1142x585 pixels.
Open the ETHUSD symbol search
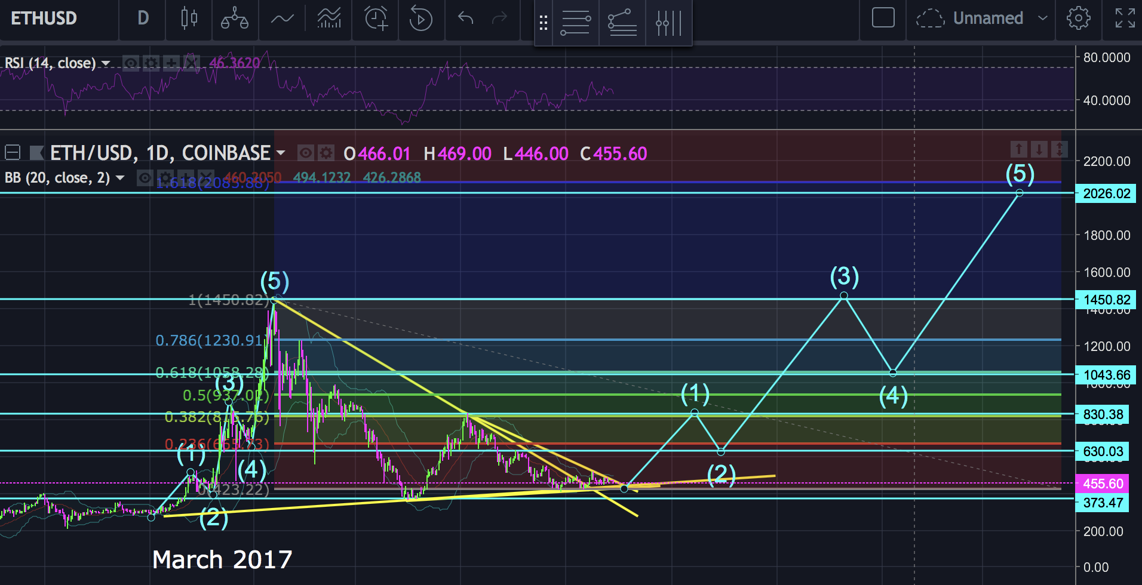[x=44, y=19]
